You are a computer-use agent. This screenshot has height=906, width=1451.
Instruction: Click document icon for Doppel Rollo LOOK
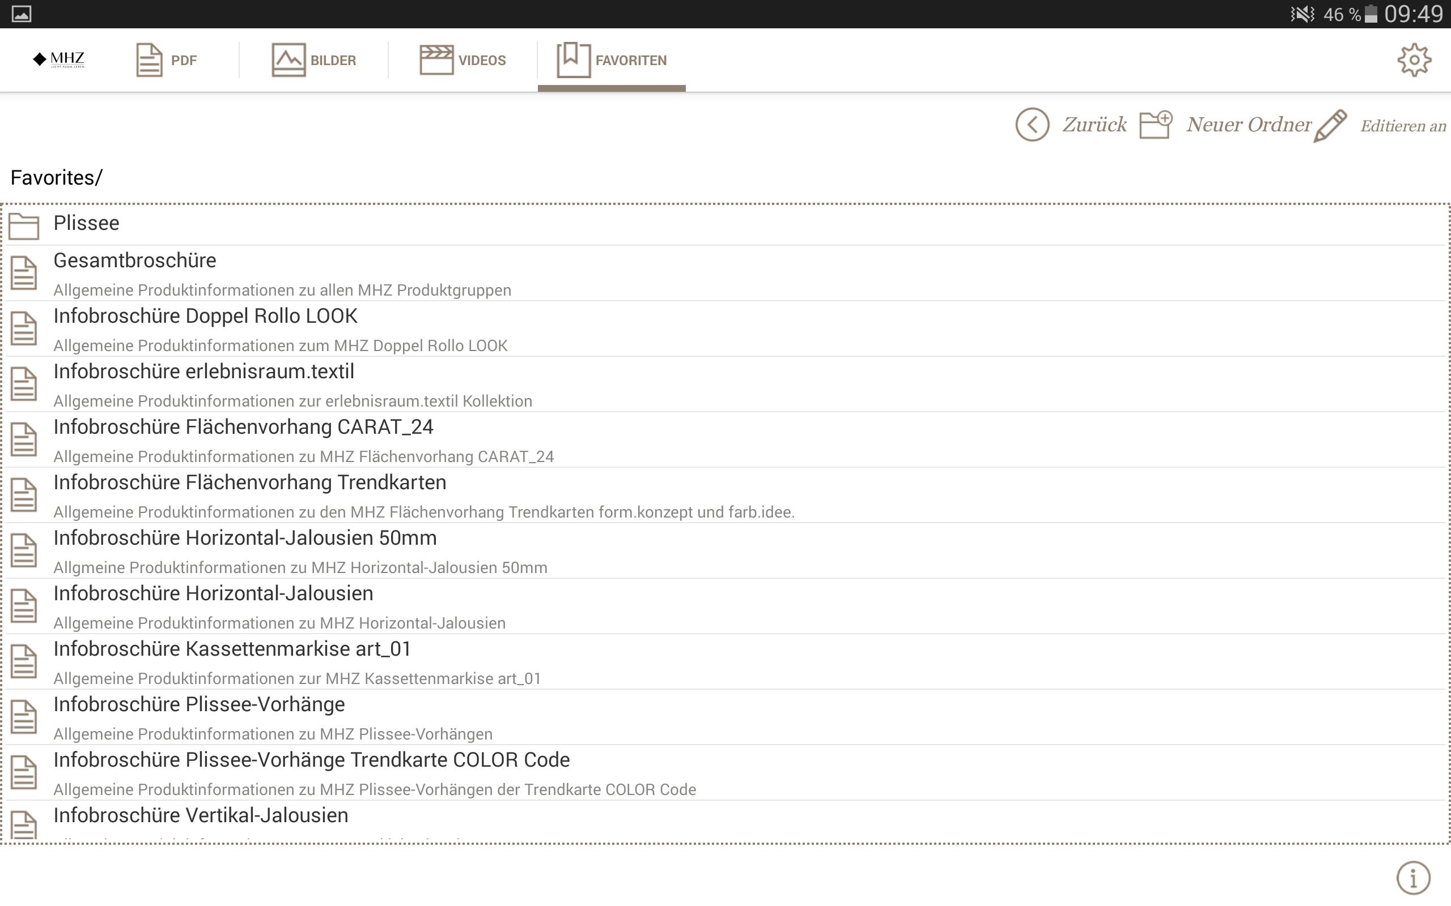(x=24, y=328)
